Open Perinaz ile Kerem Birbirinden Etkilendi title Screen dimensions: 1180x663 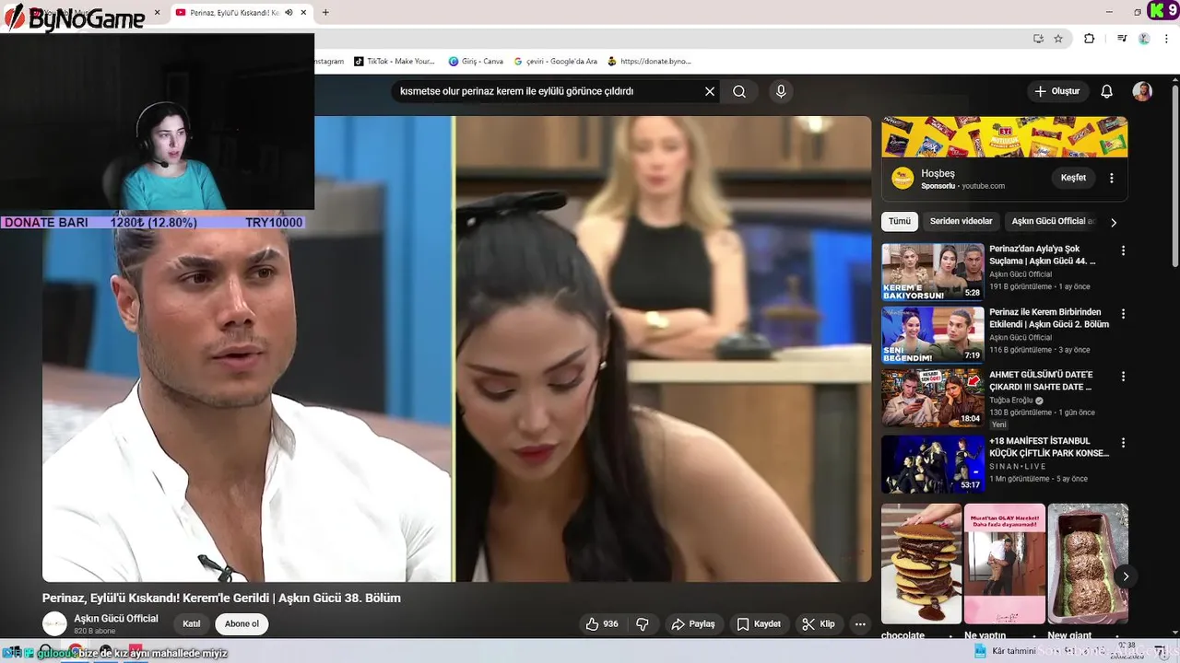click(1049, 318)
